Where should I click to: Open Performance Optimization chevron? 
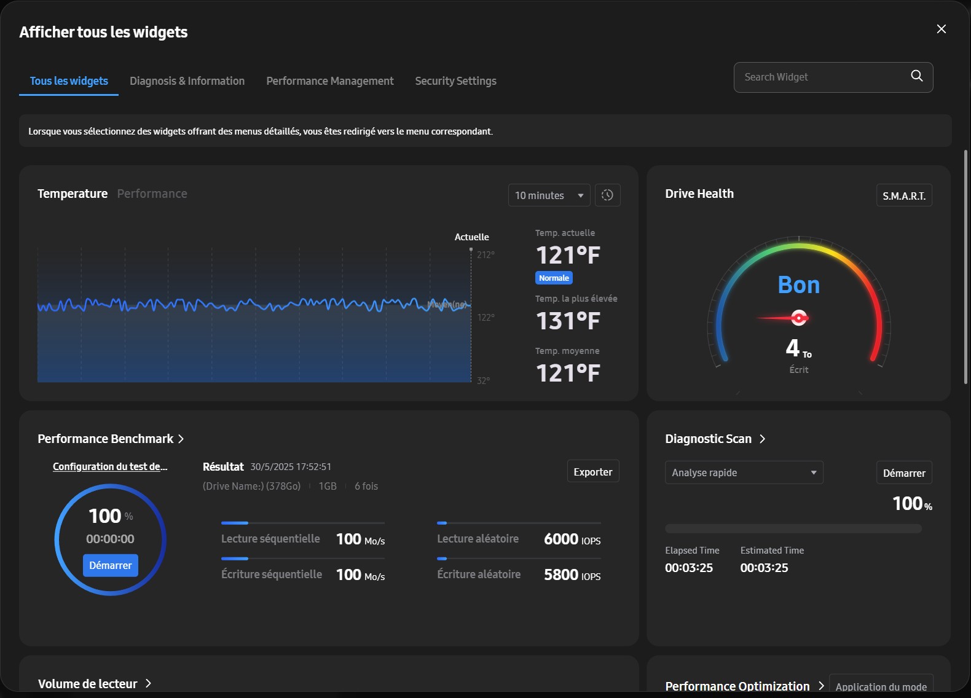click(x=820, y=686)
